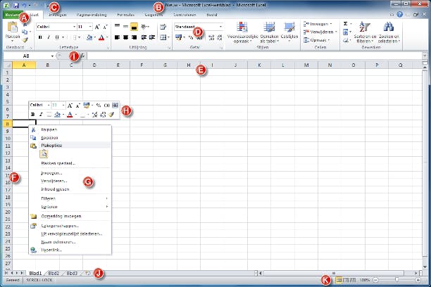Toggle Bold on the floating mini toolbar

32,114
